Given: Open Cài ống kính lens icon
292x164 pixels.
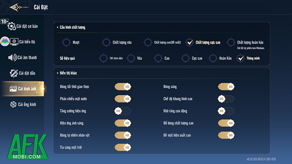Looking at the screenshot, I should [x=13, y=104].
